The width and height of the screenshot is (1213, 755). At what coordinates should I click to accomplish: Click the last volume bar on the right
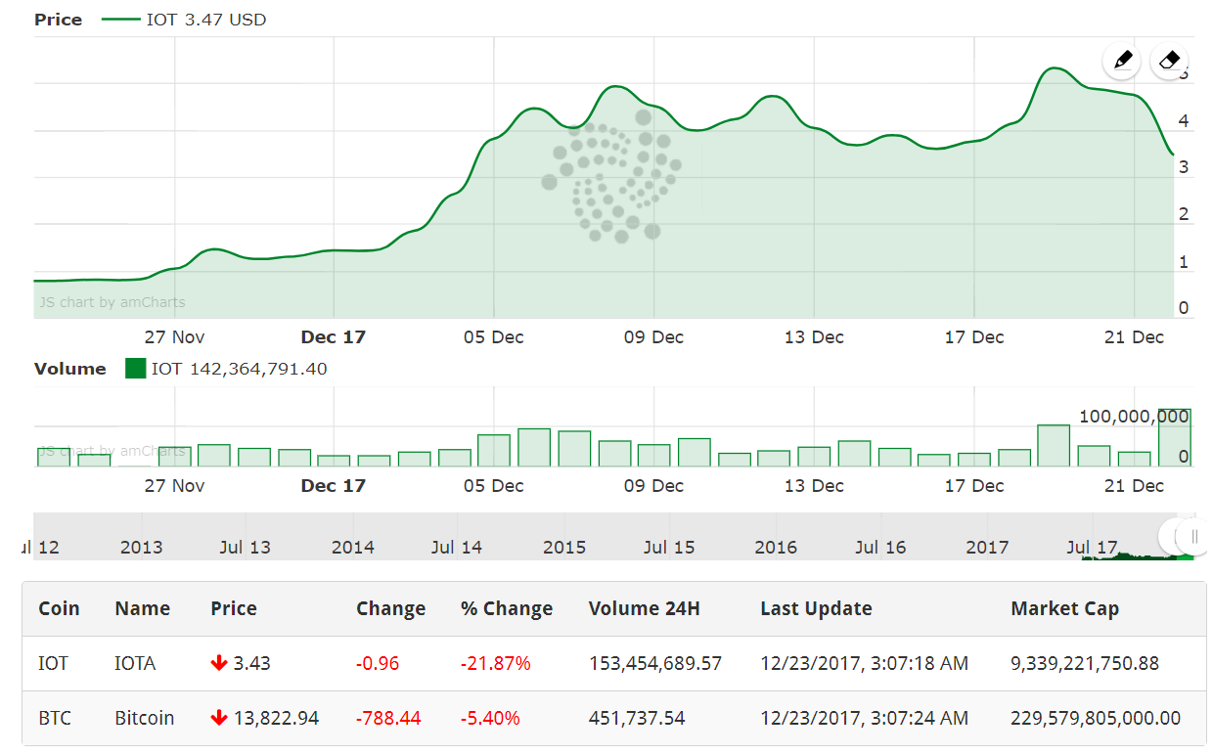tap(1174, 438)
